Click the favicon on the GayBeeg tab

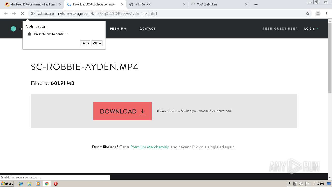point(7,4)
